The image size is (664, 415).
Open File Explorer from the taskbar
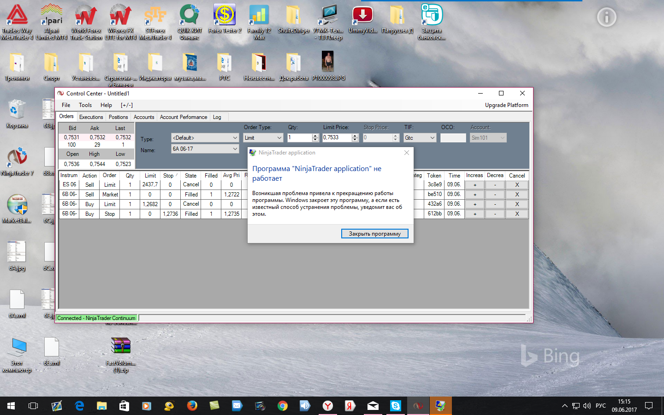pos(102,406)
